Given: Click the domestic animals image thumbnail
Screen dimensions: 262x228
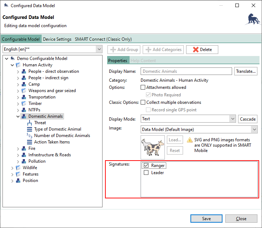Looking at the screenshot, I should pos(153,147).
